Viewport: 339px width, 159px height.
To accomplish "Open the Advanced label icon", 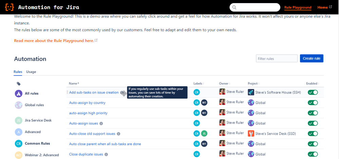I will 19,132.
